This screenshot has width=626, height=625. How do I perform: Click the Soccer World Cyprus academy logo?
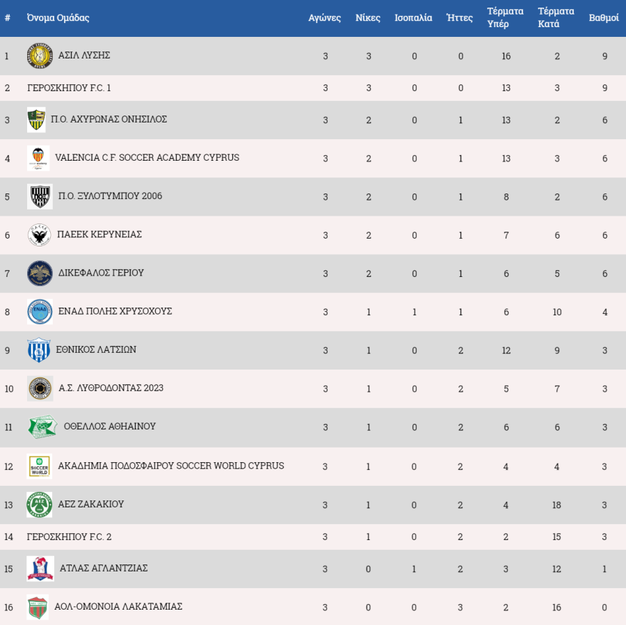[x=40, y=466]
